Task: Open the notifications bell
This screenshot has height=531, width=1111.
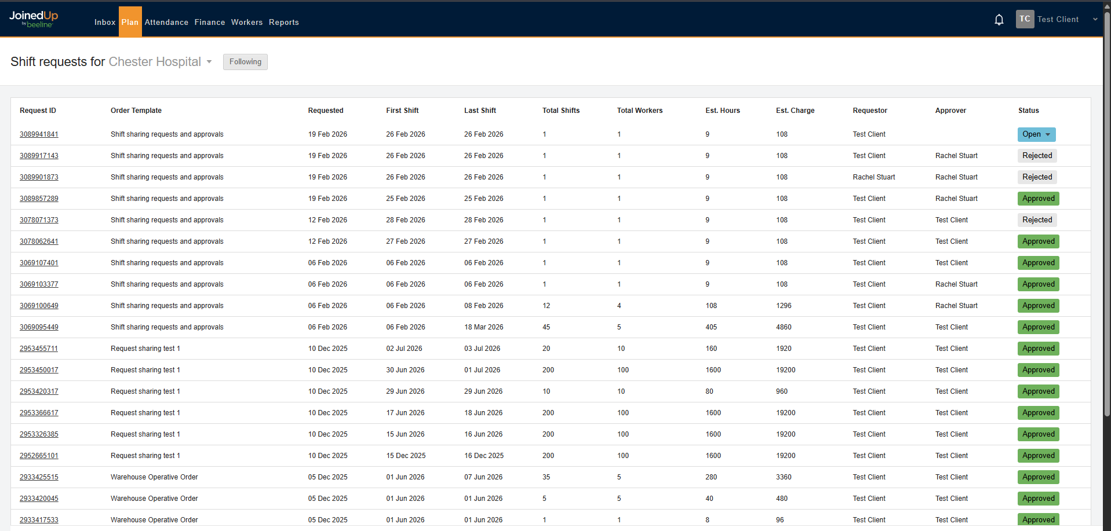Action: [999, 19]
